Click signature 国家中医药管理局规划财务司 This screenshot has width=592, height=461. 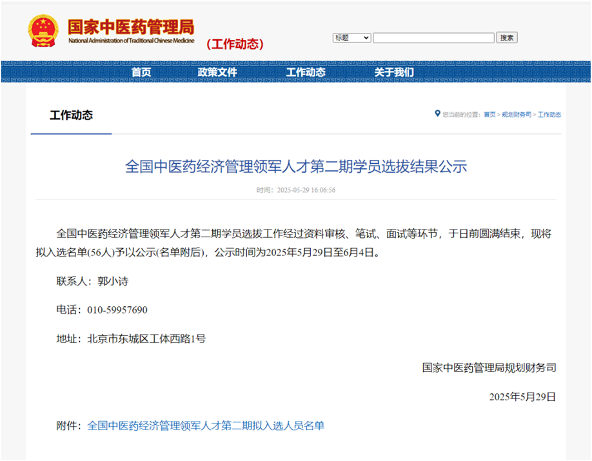click(x=489, y=368)
